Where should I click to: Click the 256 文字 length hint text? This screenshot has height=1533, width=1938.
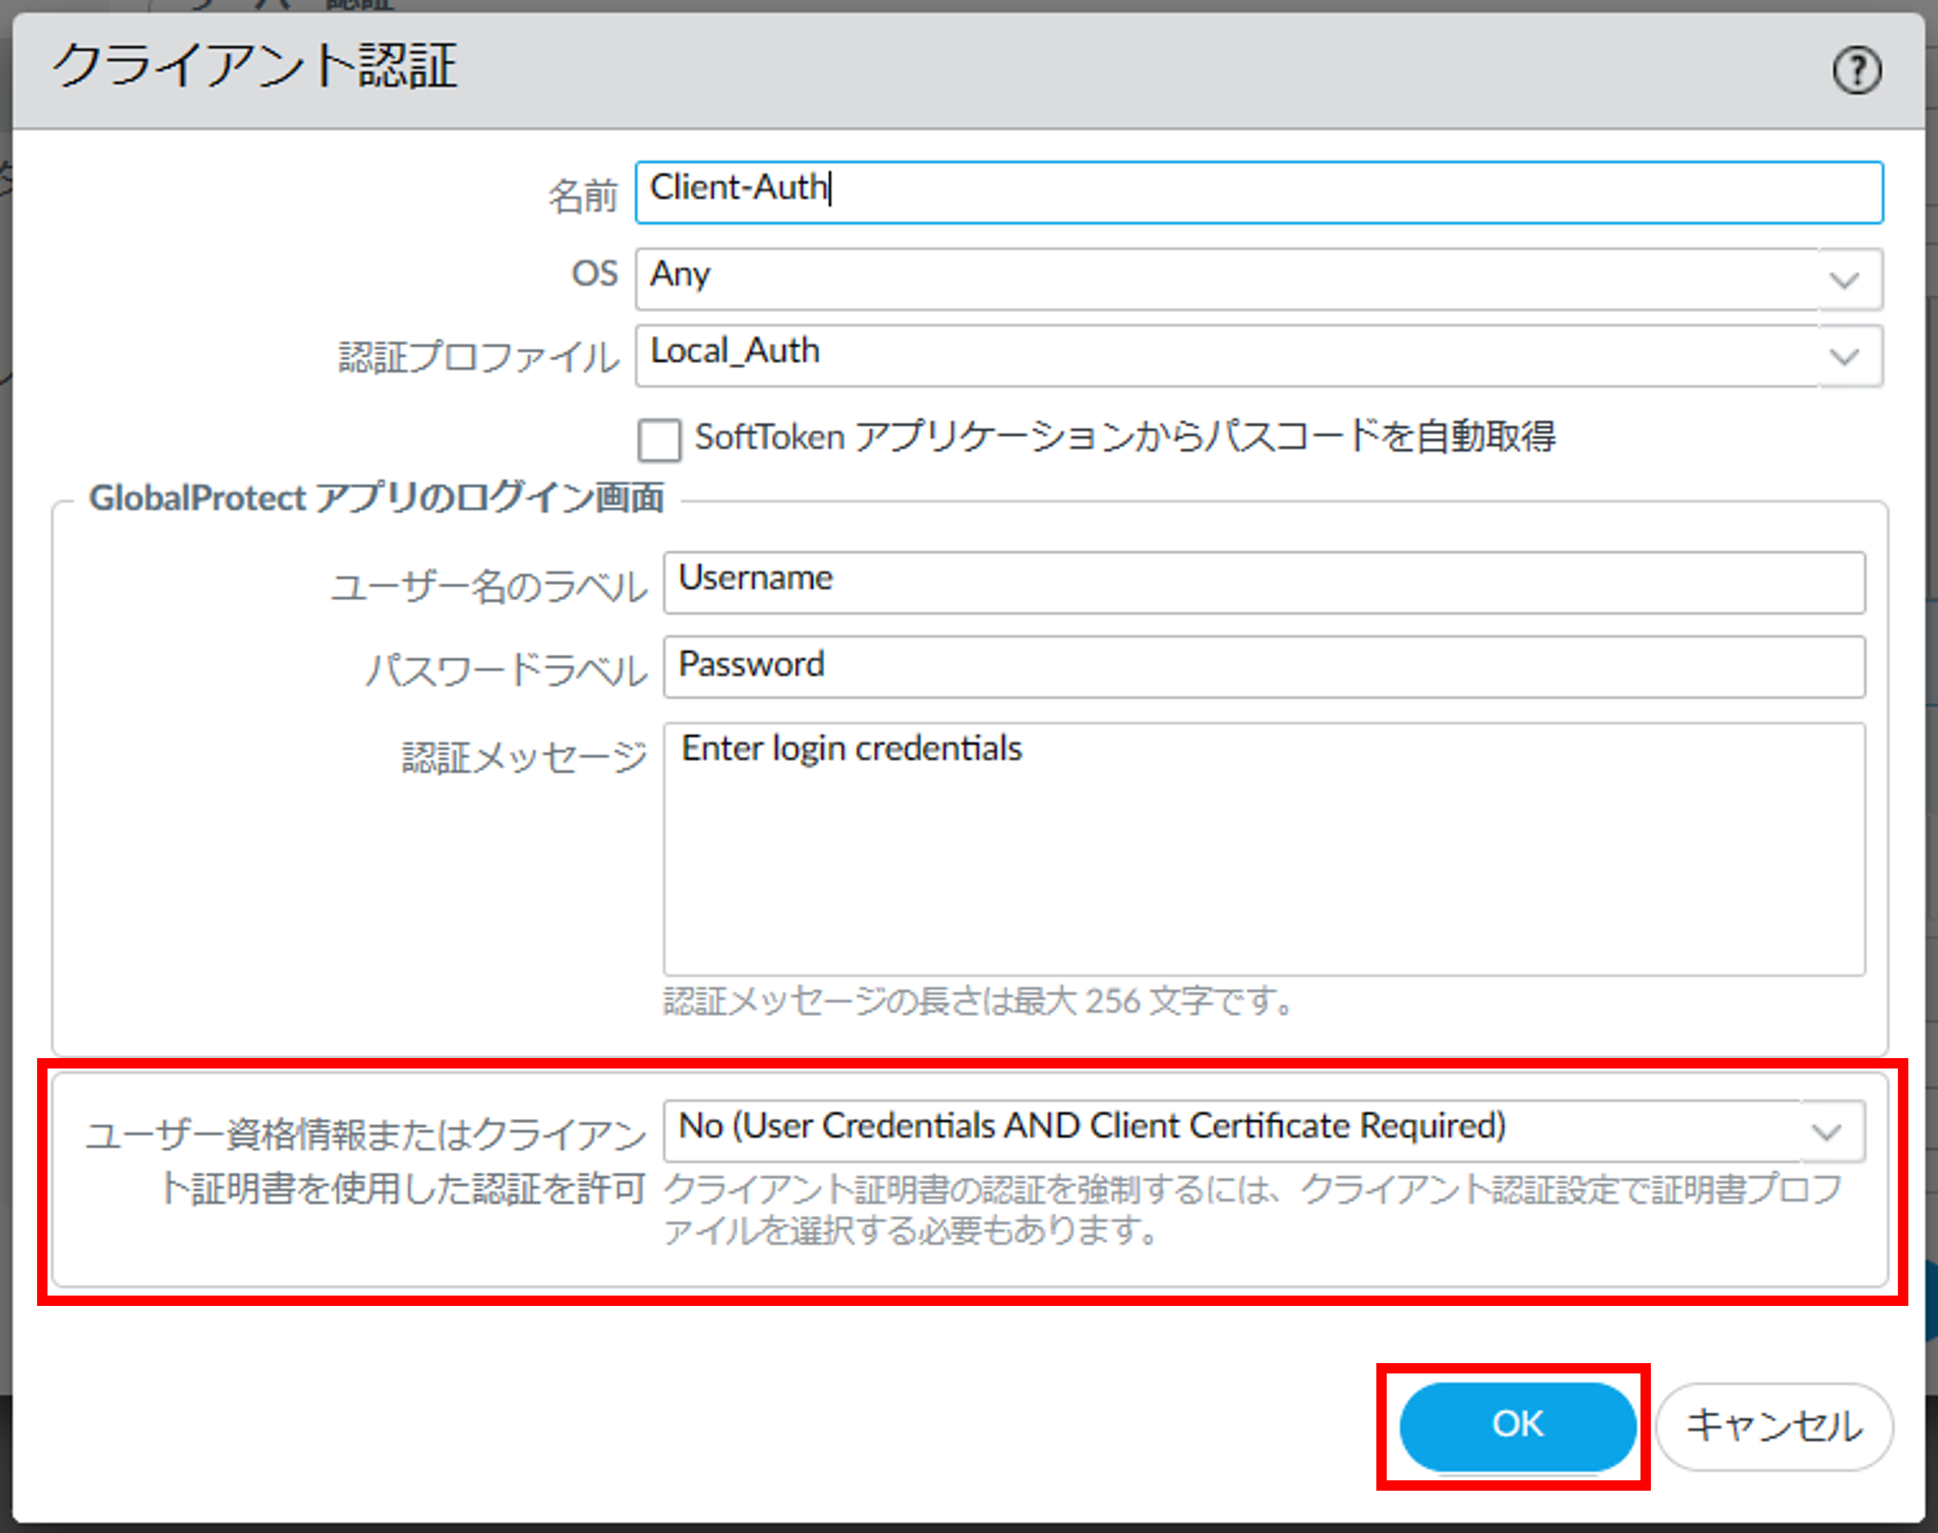click(978, 999)
